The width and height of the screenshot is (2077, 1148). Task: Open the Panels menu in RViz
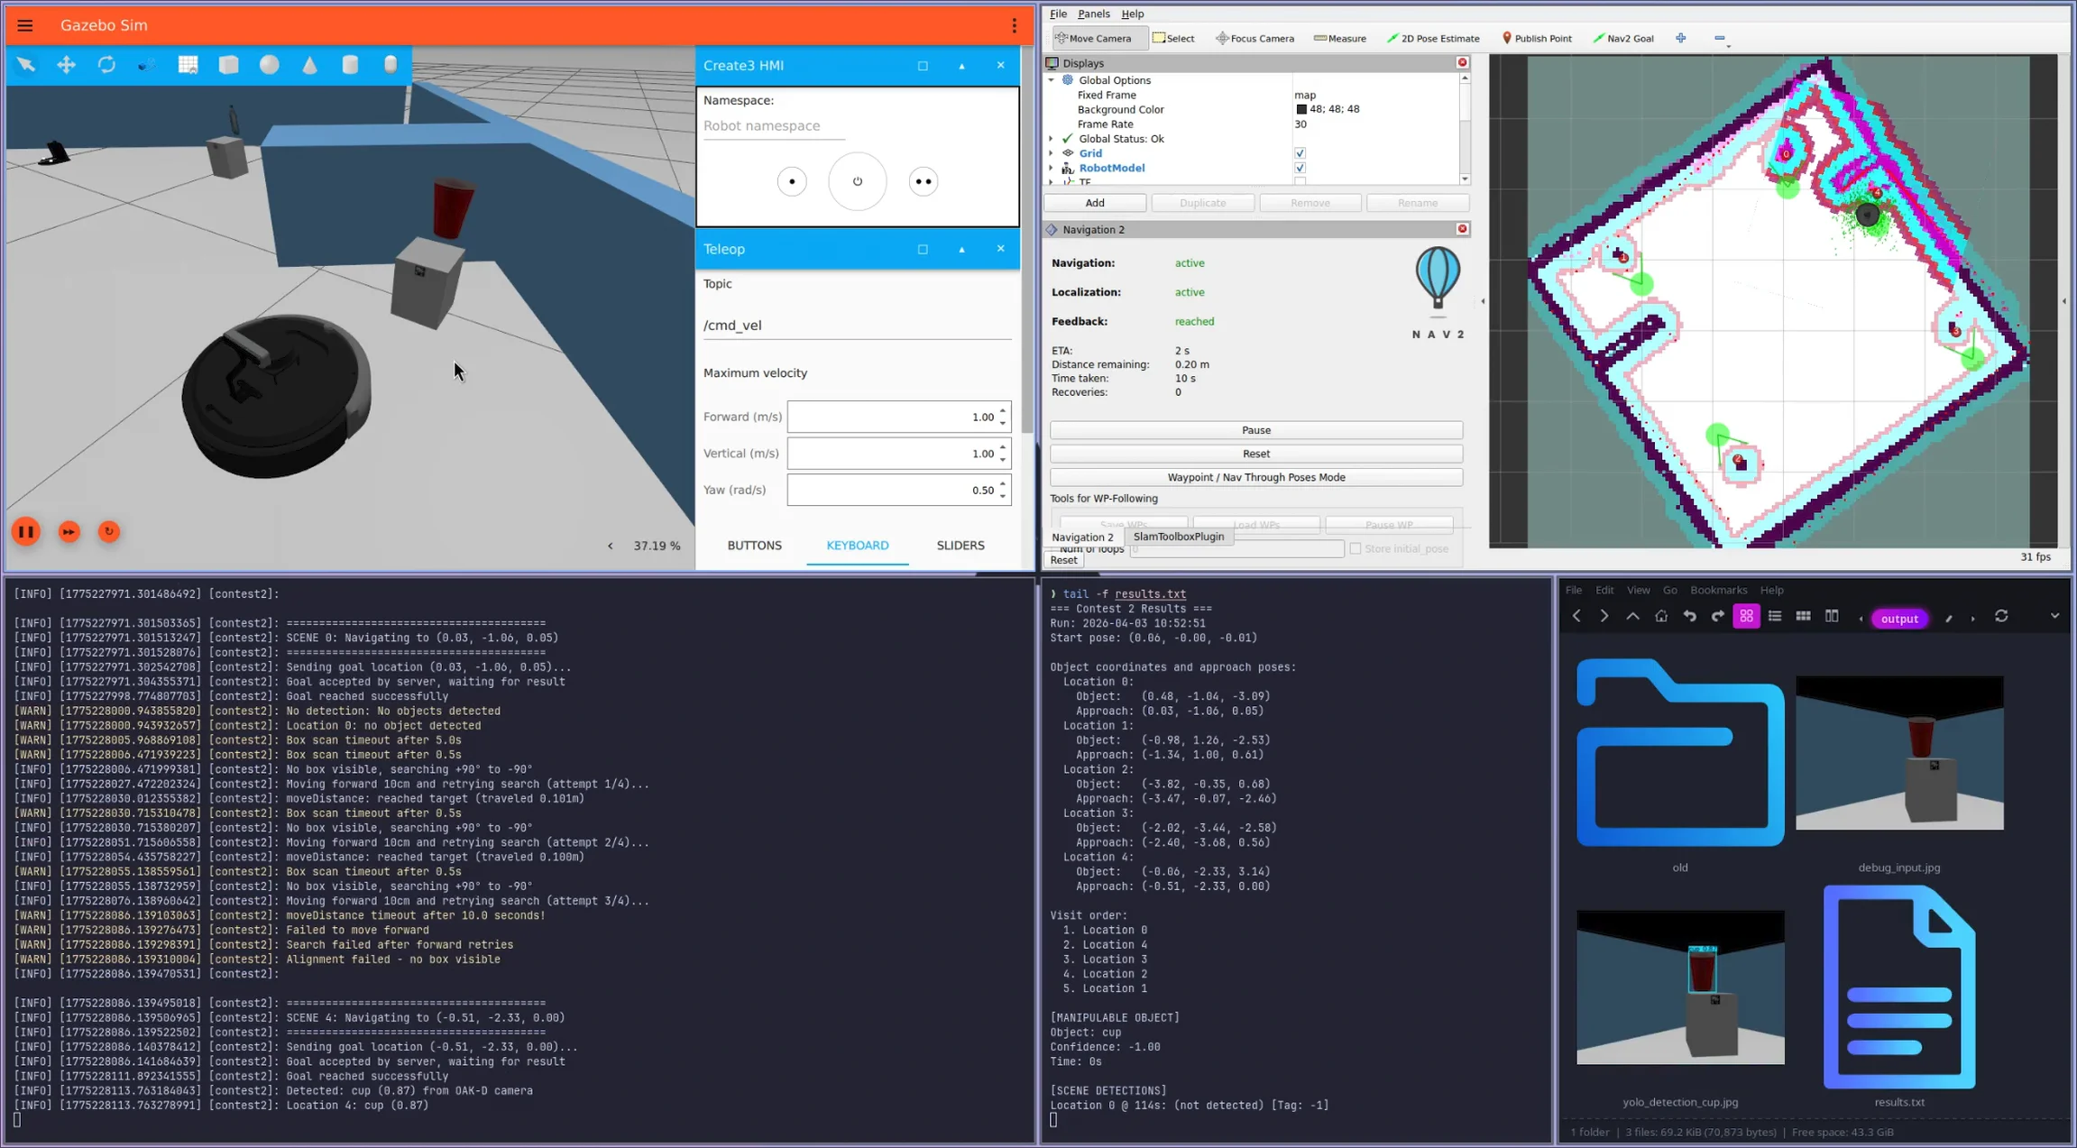coord(1093,14)
